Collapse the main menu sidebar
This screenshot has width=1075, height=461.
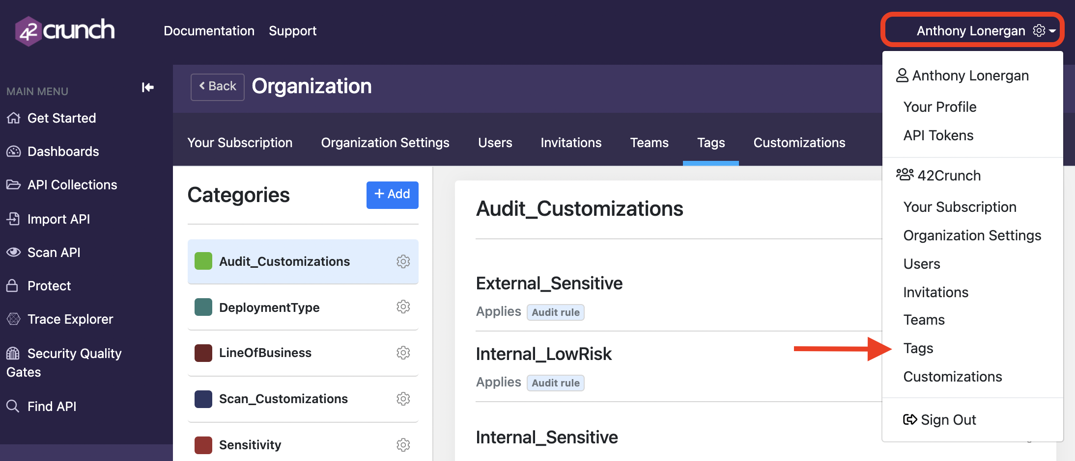coord(147,87)
